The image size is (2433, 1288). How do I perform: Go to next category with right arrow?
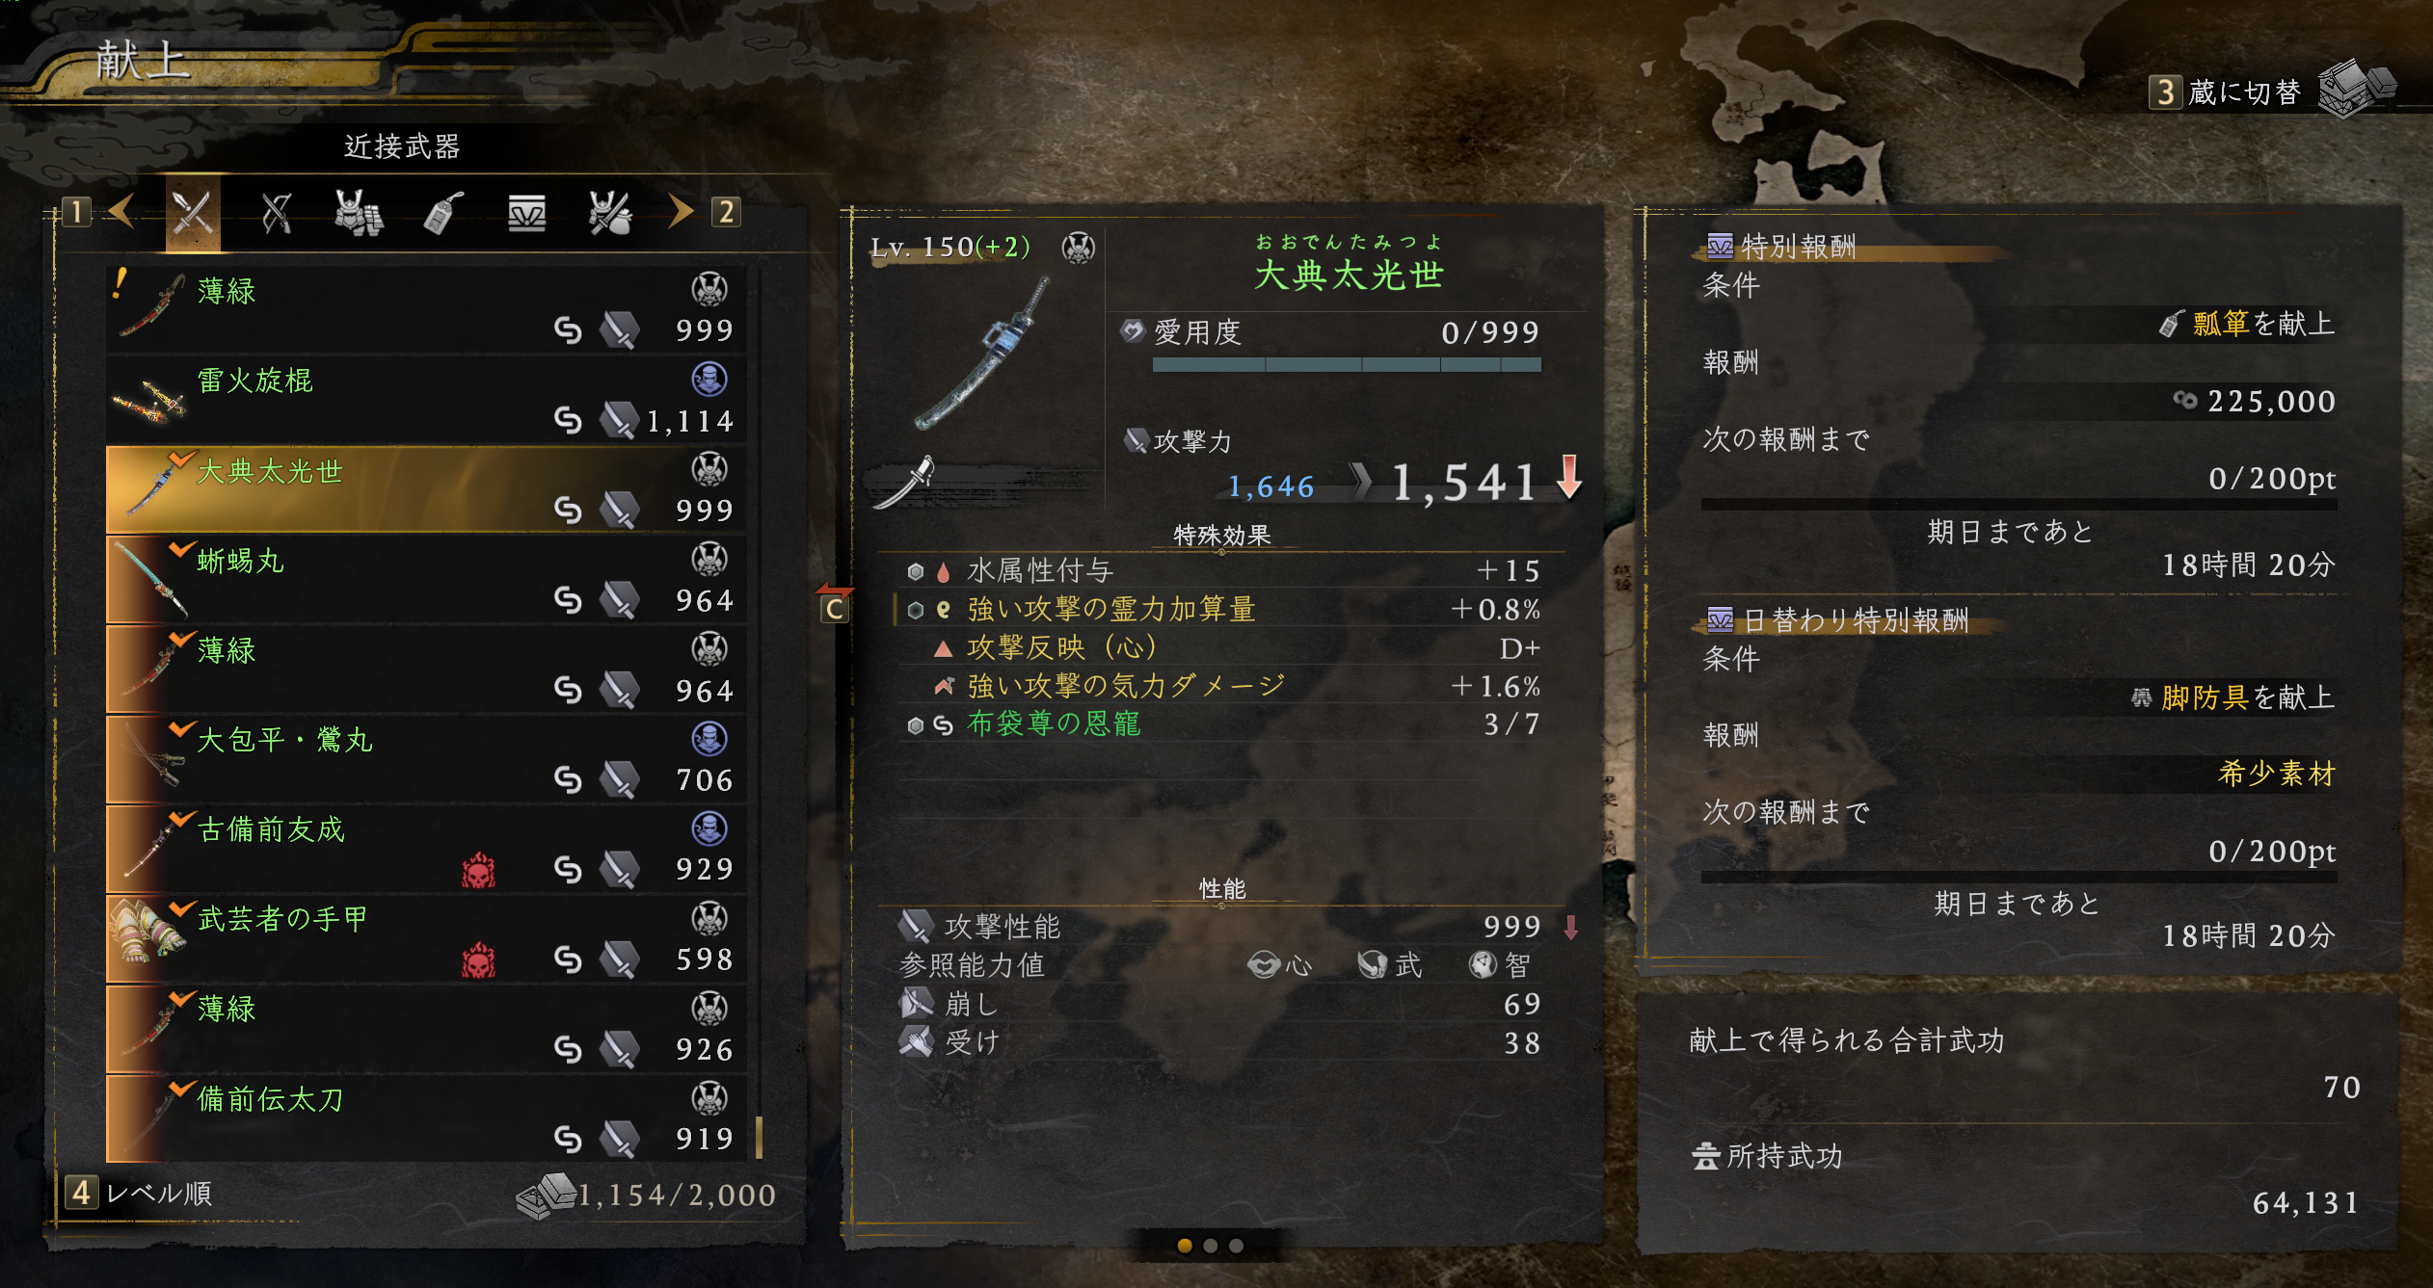(680, 211)
